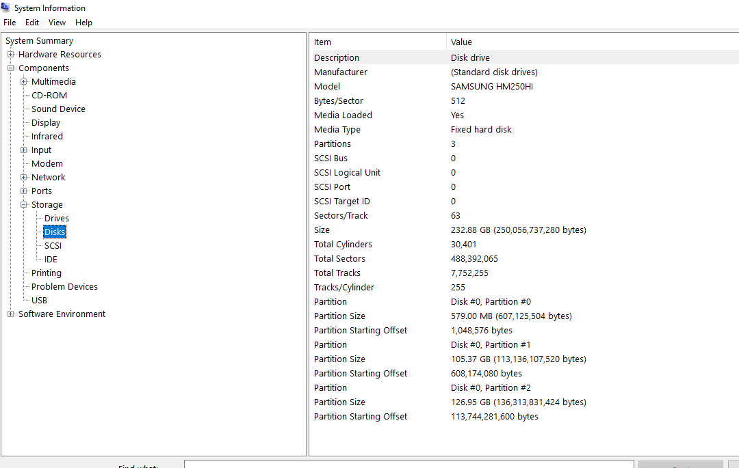
Task: Open the File menu
Action: [x=10, y=22]
